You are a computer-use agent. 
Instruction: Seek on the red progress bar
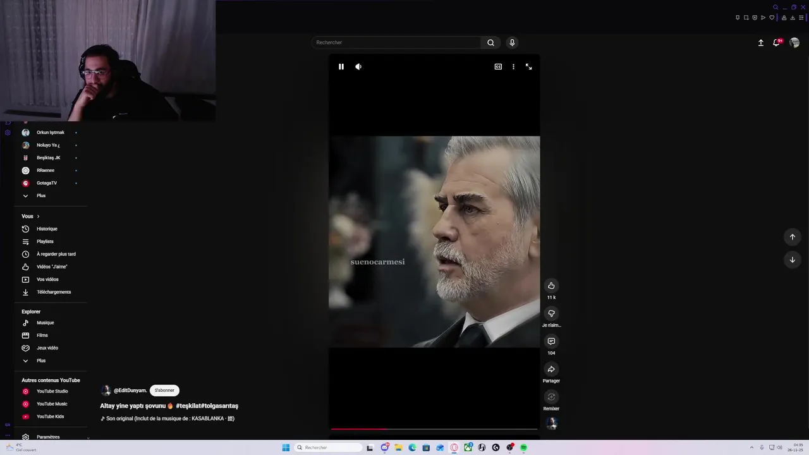pos(434,429)
